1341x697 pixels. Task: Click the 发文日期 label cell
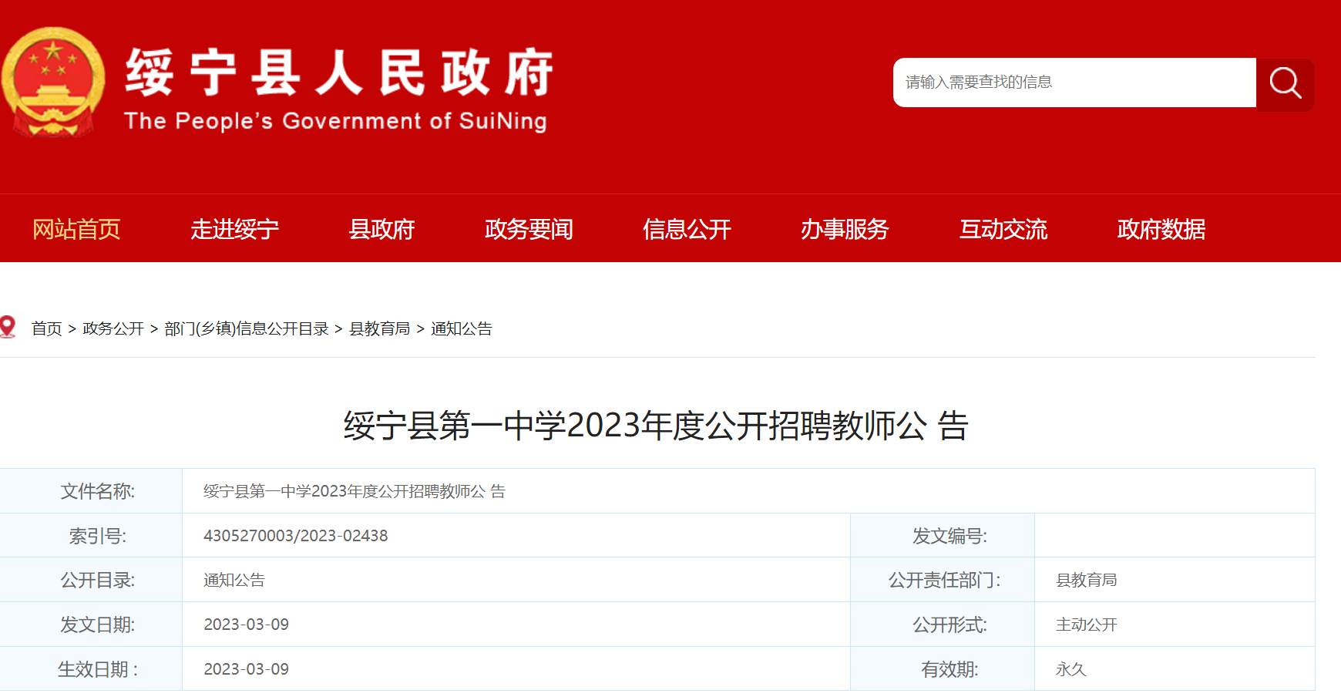click(x=91, y=625)
